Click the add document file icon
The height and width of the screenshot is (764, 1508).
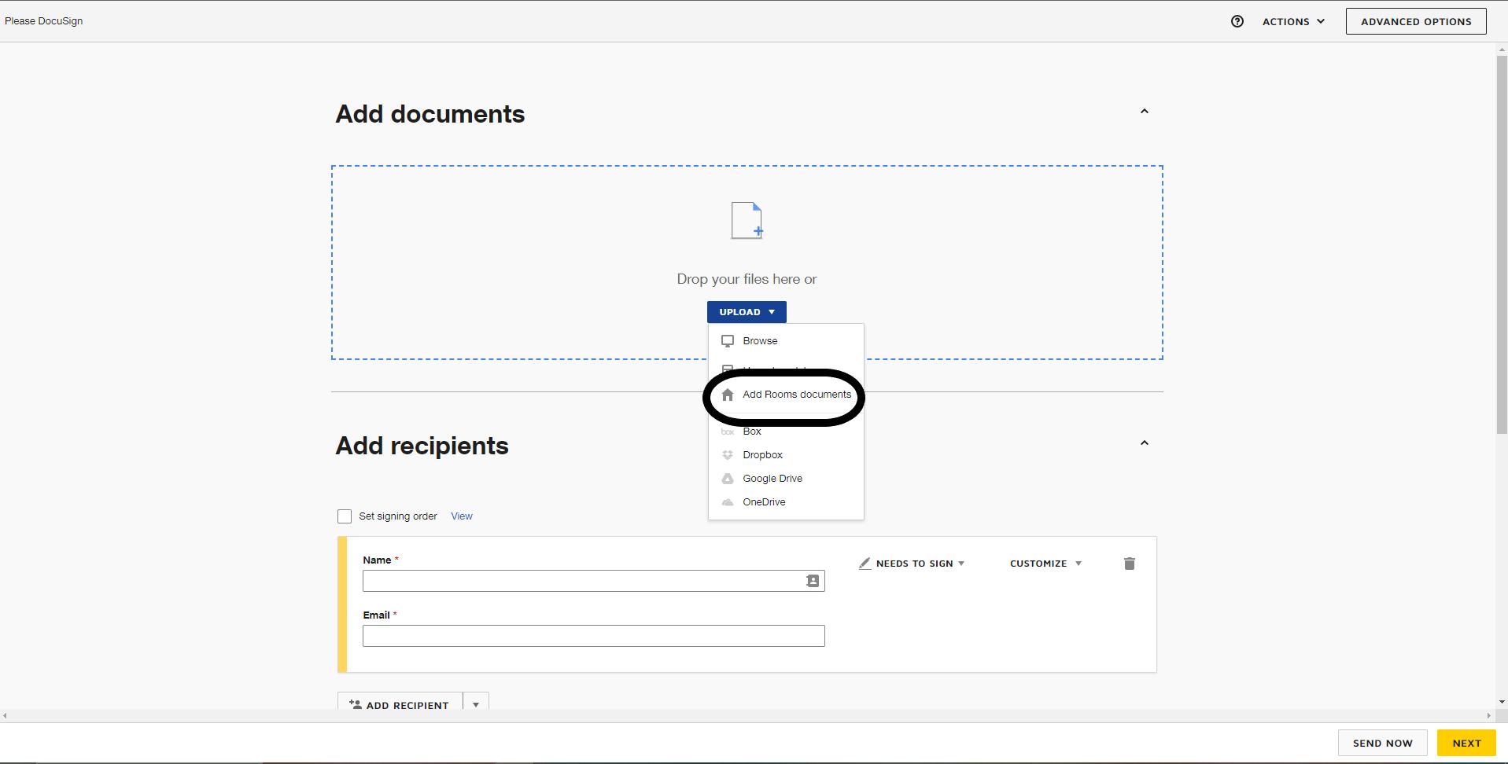pos(747,220)
